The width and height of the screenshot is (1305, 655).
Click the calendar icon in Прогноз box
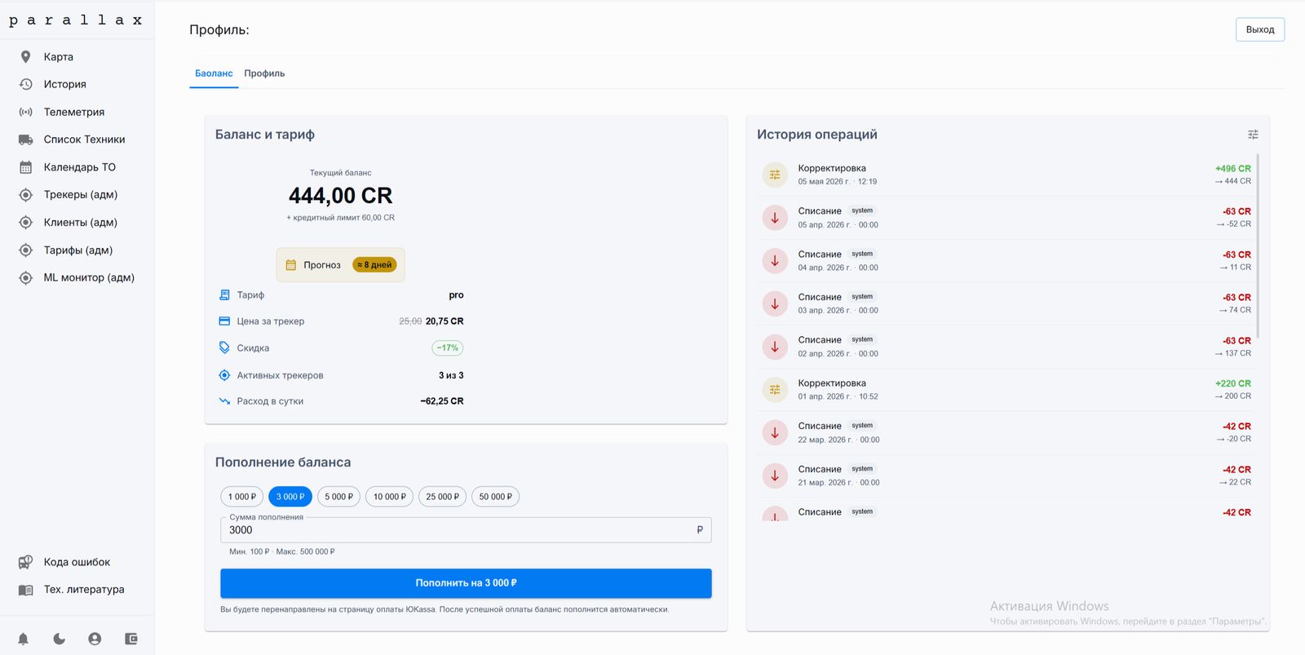pyautogui.click(x=291, y=265)
